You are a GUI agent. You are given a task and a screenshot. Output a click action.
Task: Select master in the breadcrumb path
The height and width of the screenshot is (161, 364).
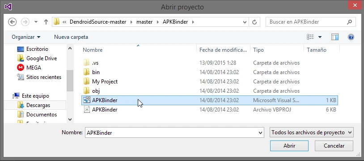(x=144, y=22)
